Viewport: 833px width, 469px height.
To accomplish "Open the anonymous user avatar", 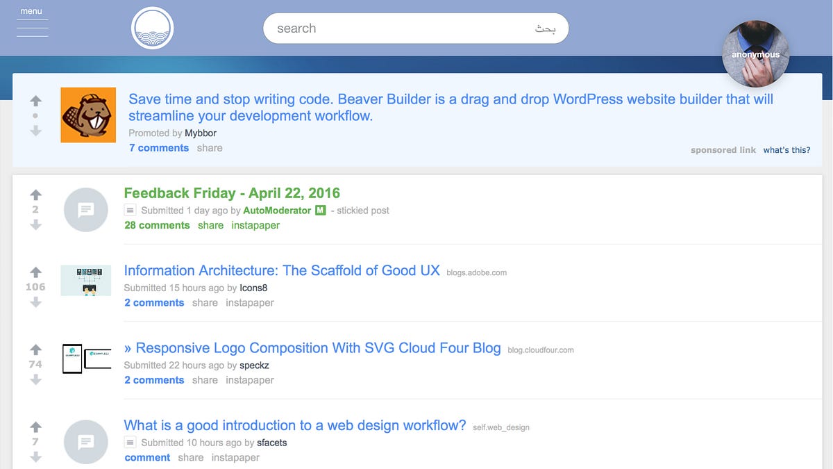I will click(755, 54).
